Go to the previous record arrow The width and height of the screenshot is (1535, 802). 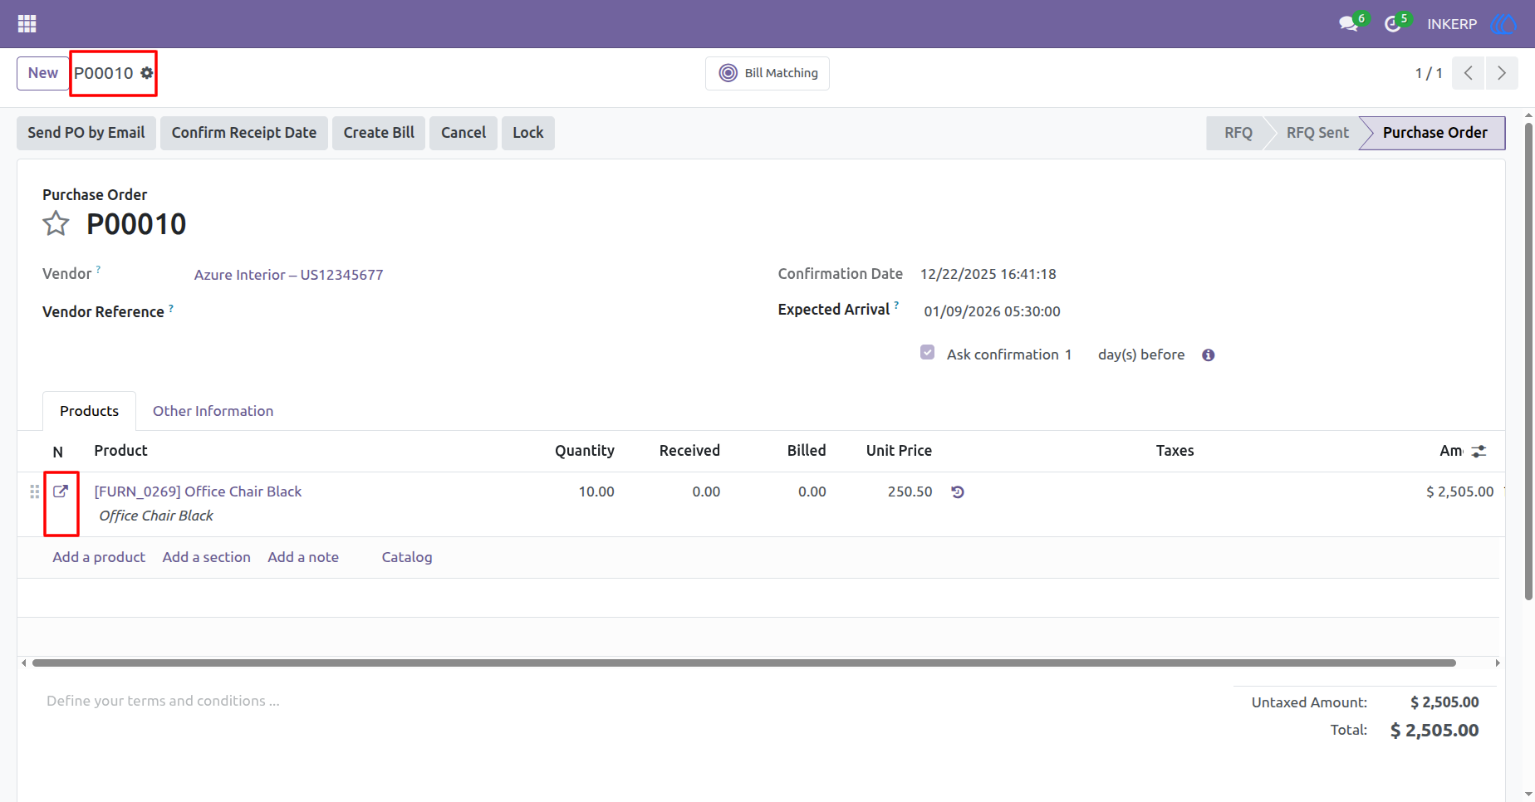coord(1468,73)
